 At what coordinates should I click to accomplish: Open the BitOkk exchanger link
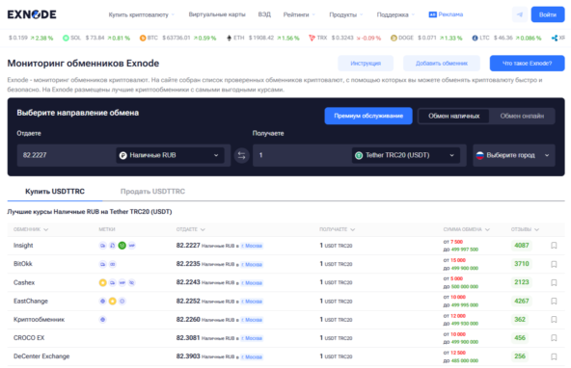point(23,264)
